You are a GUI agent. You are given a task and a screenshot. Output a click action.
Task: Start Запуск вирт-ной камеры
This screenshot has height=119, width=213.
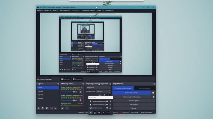[x=132, y=97]
